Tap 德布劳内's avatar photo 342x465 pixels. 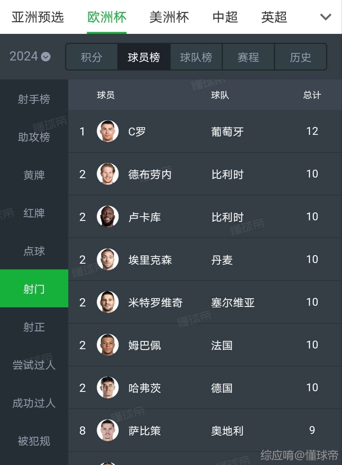[108, 174]
